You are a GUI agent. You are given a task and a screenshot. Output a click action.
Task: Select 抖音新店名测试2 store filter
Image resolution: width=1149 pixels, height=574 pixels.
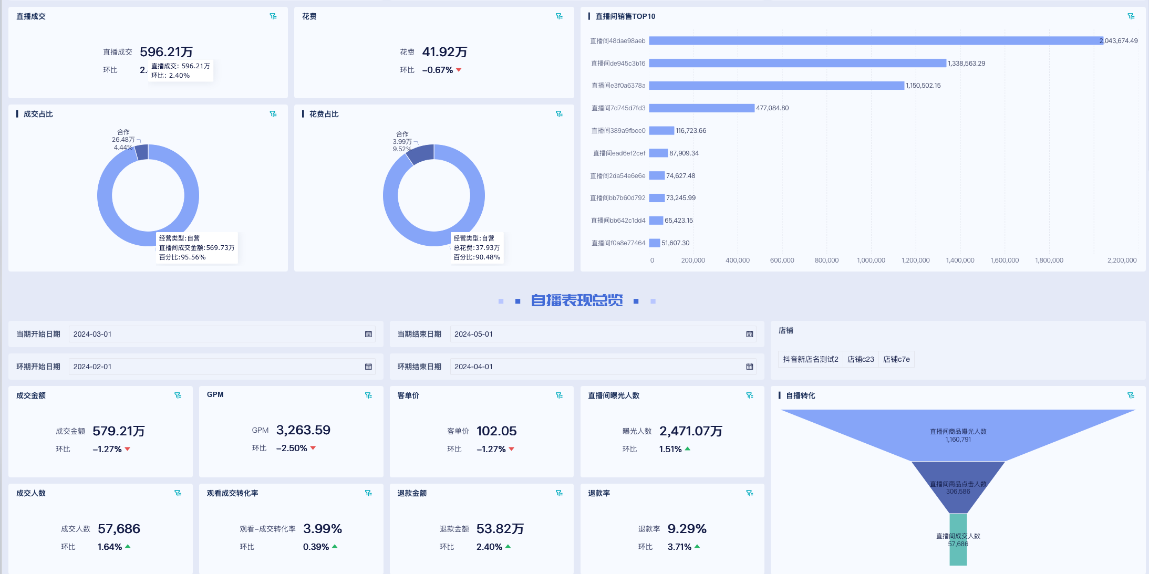pyautogui.click(x=810, y=359)
